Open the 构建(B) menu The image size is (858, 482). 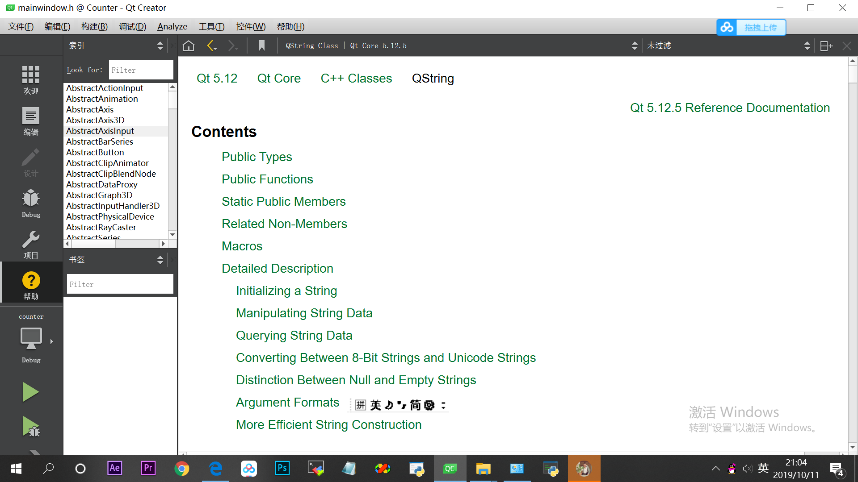point(94,26)
